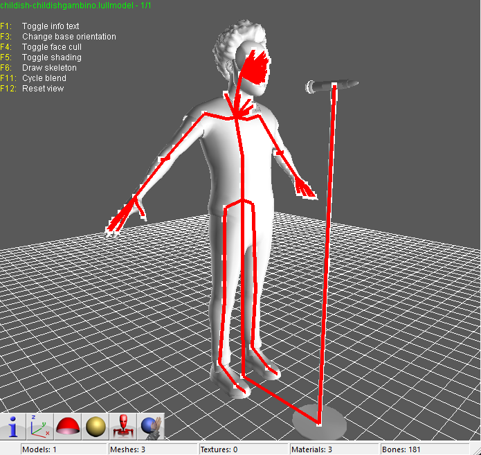The width and height of the screenshot is (481, 455).
Task: Toggle shading with yellow sphere icon
Action: click(96, 427)
